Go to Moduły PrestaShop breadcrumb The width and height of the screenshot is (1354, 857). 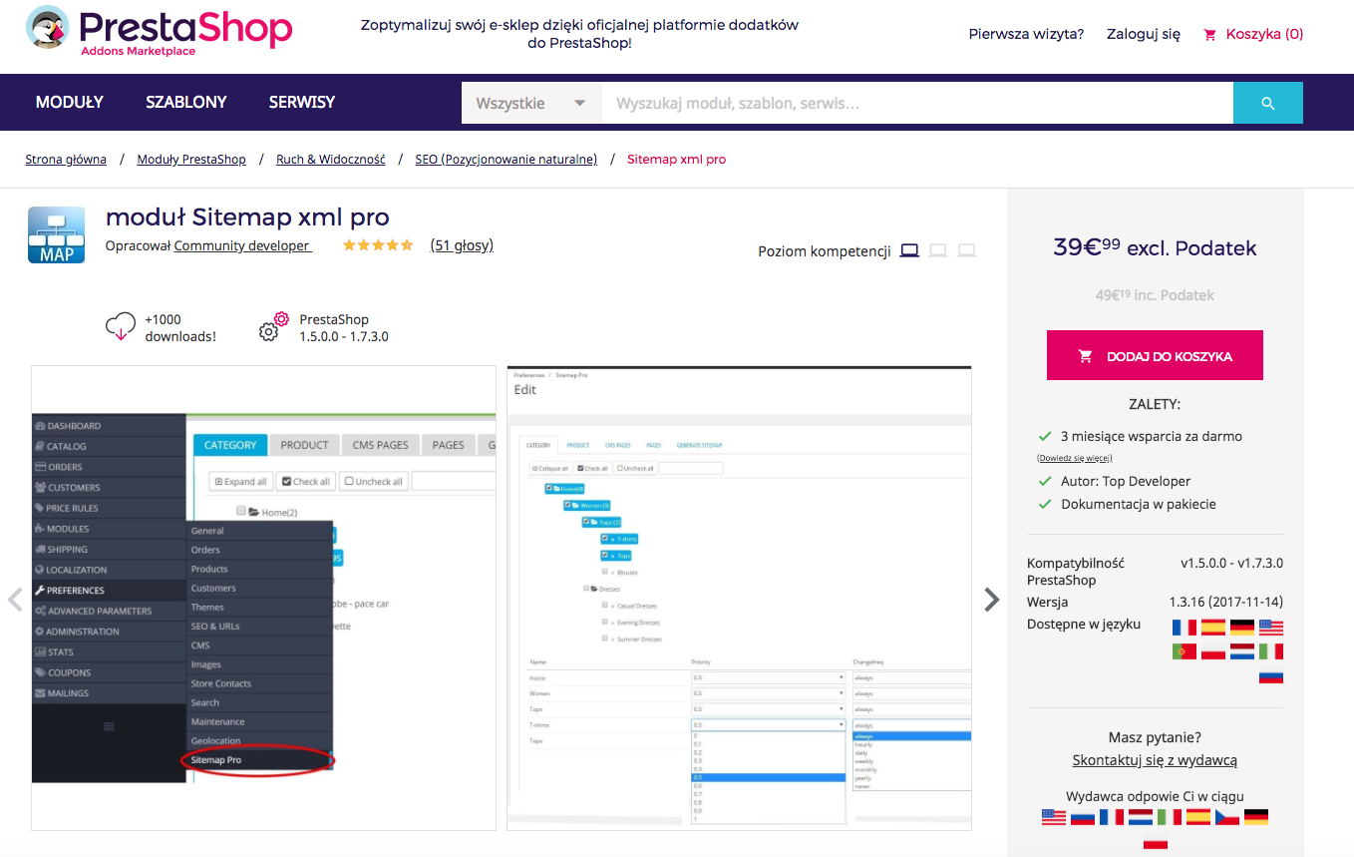coord(191,160)
